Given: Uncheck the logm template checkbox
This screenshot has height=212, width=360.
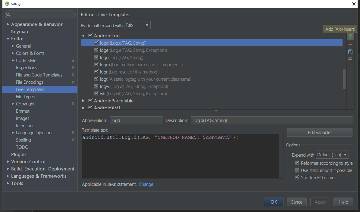Looking at the screenshot, I should [96, 64].
